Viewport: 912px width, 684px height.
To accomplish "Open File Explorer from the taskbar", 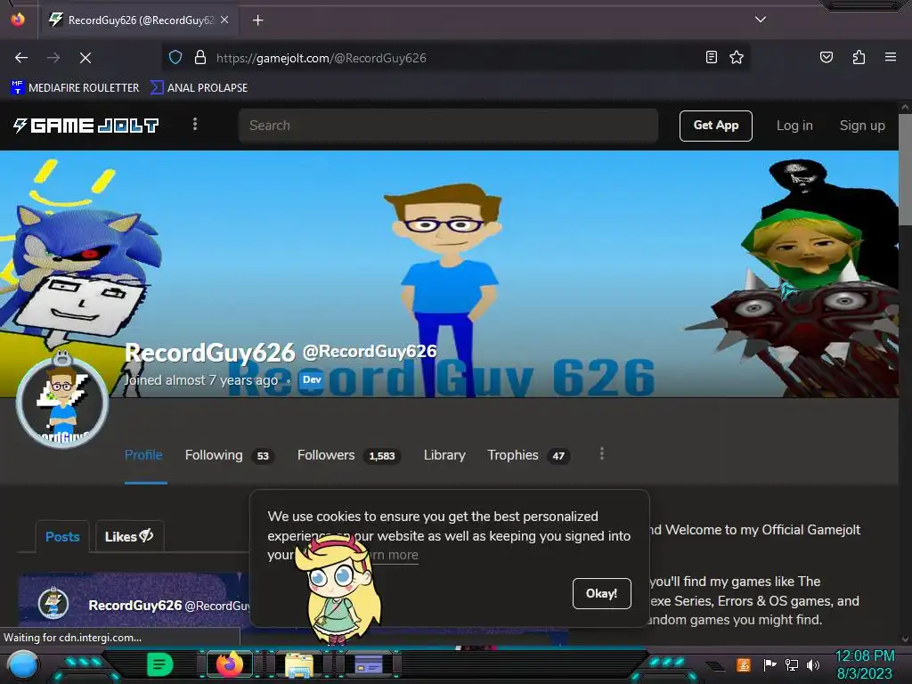I will click(x=299, y=664).
